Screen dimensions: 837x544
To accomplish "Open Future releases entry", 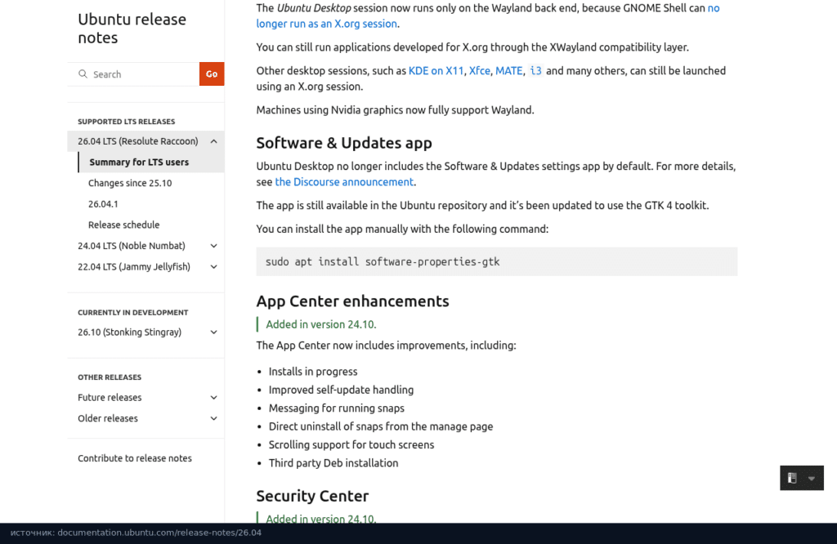I will (x=110, y=397).
